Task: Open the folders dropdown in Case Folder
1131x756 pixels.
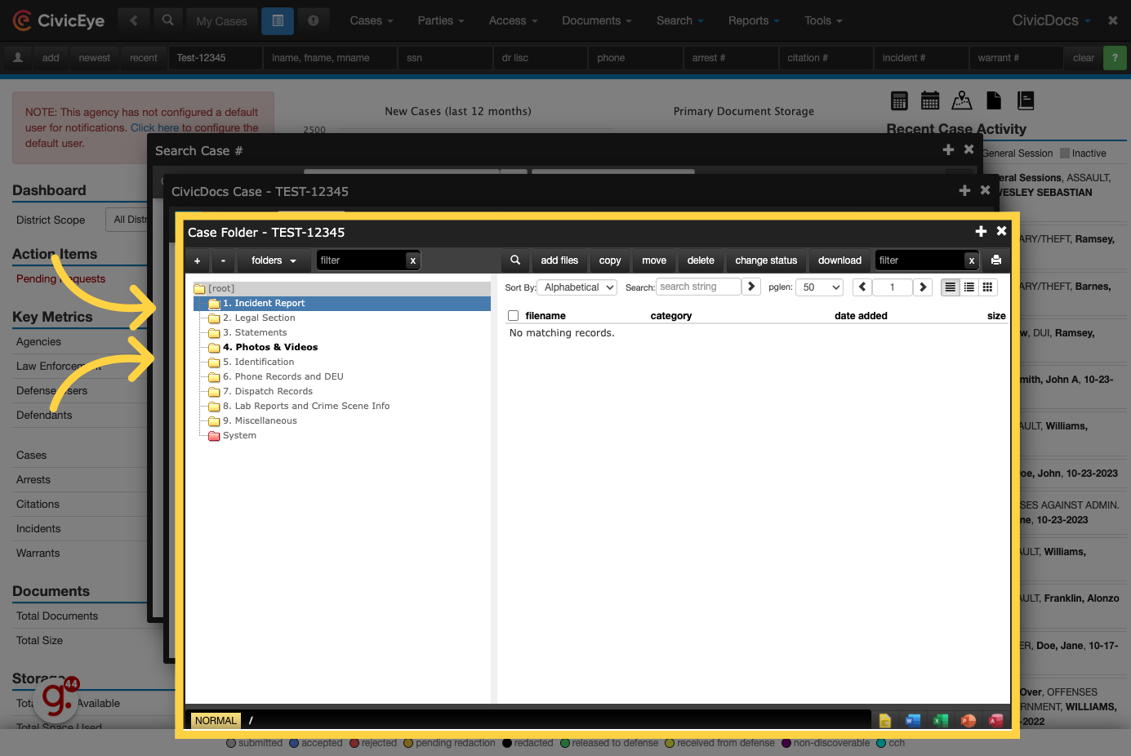Action: coord(274,261)
